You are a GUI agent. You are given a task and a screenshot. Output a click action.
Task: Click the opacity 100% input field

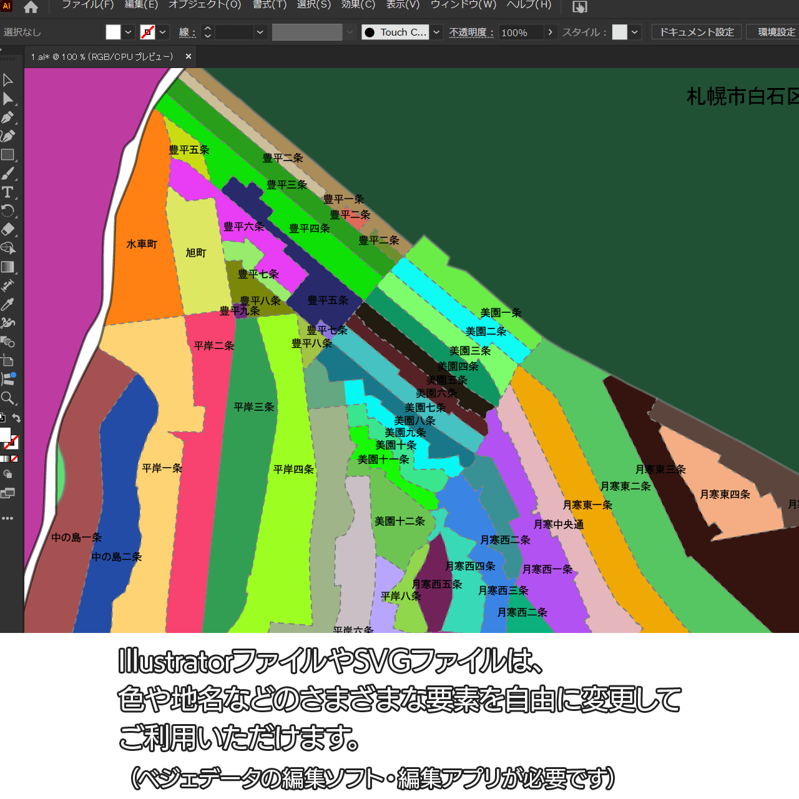tap(520, 32)
